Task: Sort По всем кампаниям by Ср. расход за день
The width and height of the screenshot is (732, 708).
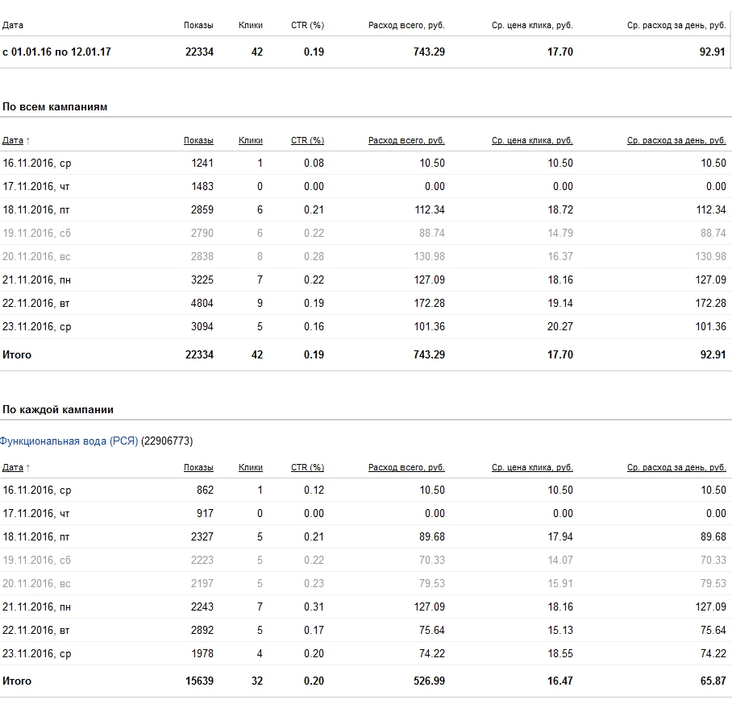Action: coord(676,141)
